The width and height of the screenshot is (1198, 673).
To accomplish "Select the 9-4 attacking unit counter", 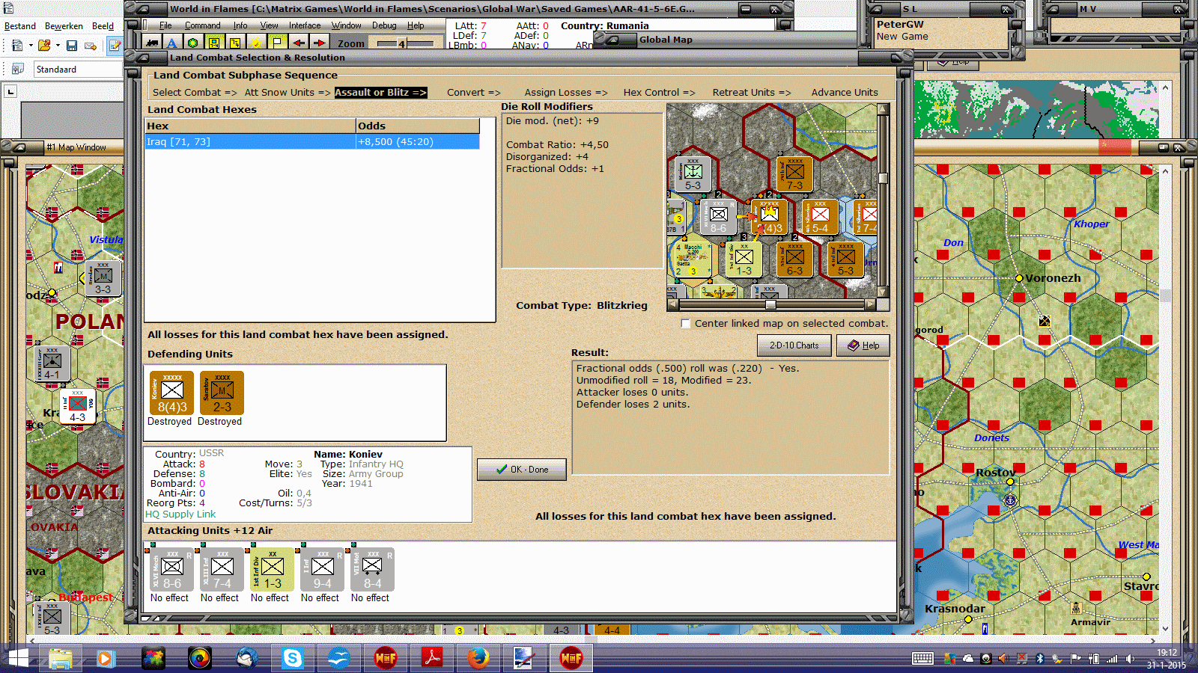I will [322, 570].
